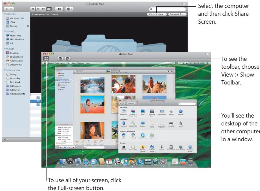Open the Energy Saver pane
Screen dimensions: 260x191
pyautogui.click(x=152, y=125)
